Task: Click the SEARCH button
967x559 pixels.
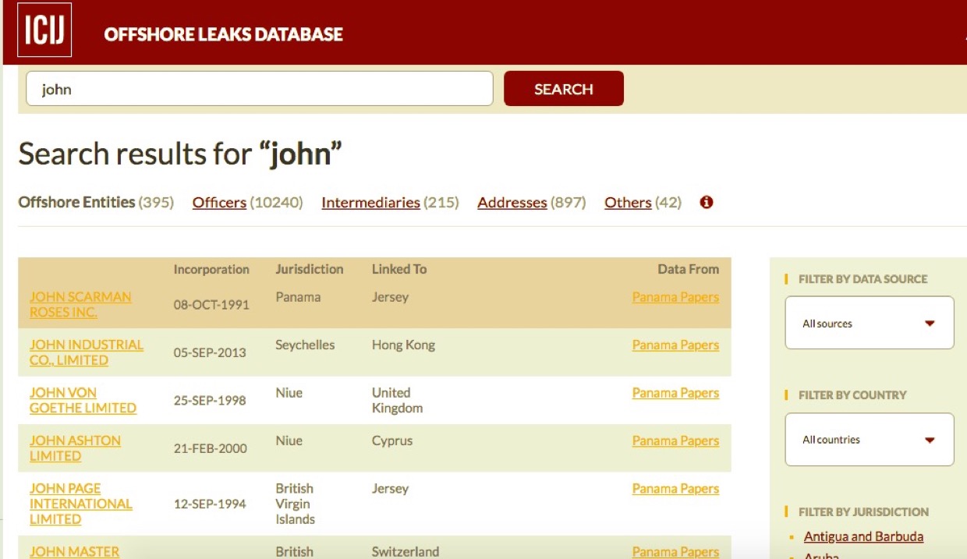Action: [564, 89]
